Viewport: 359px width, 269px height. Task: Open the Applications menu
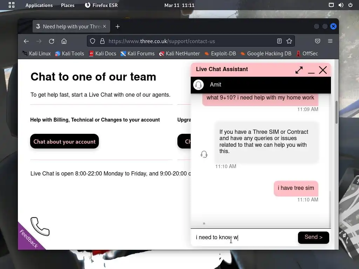point(39,5)
